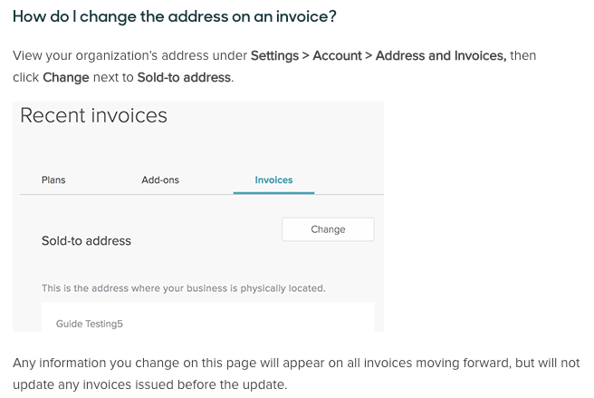This screenshot has width=594, height=398.
Task: Click the bold 'Settings' text in instructions
Action: click(274, 55)
